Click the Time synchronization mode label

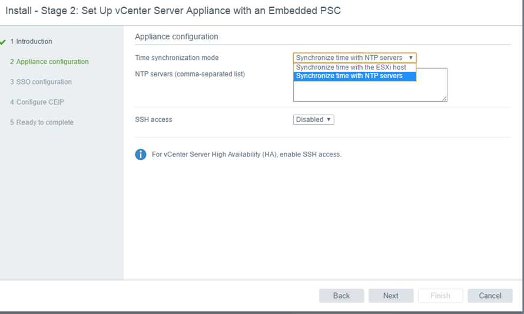coord(177,58)
